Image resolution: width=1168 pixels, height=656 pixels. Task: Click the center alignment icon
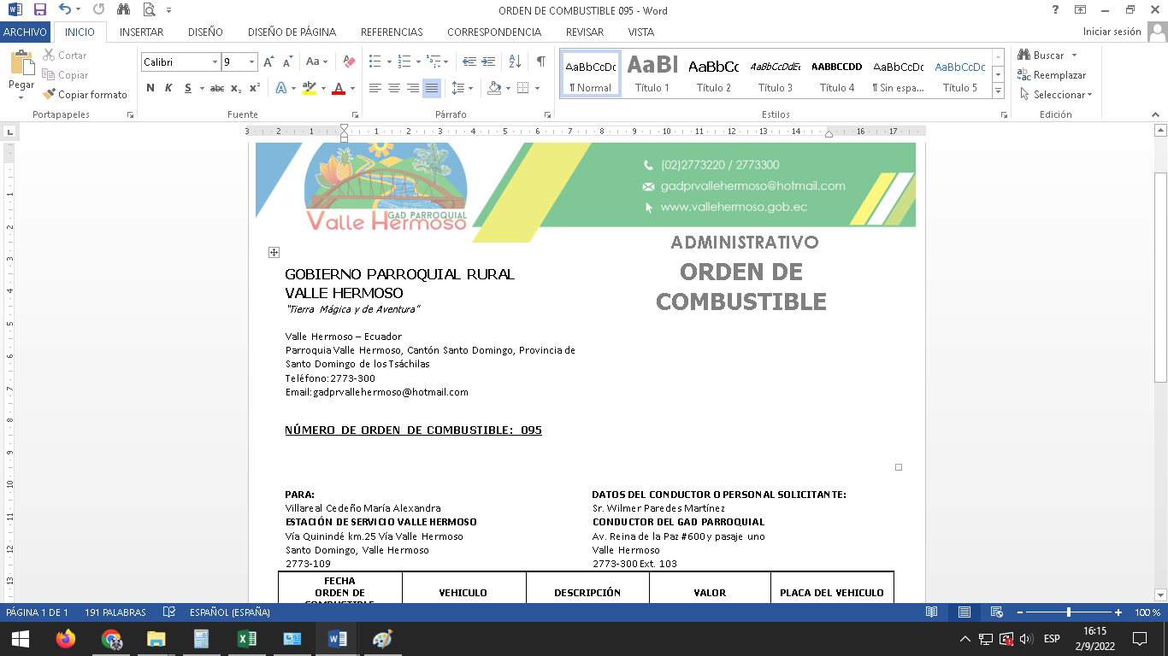[394, 88]
